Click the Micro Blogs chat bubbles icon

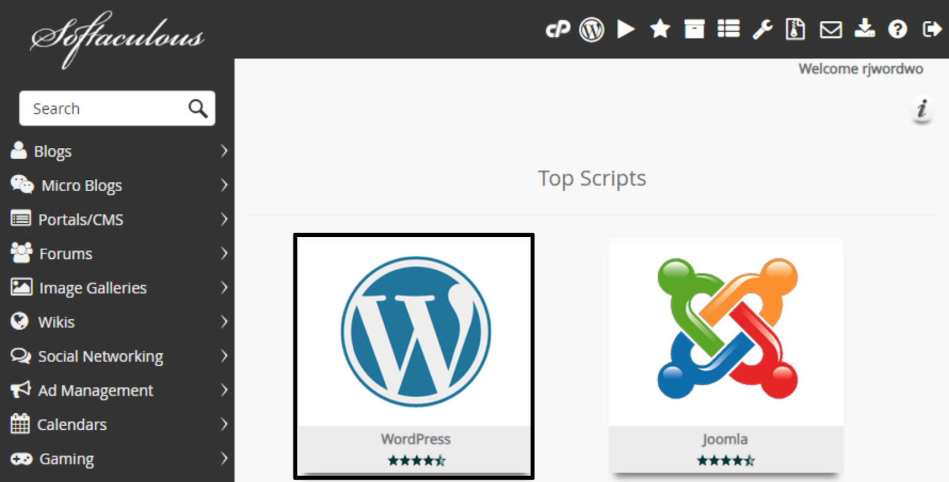22,184
